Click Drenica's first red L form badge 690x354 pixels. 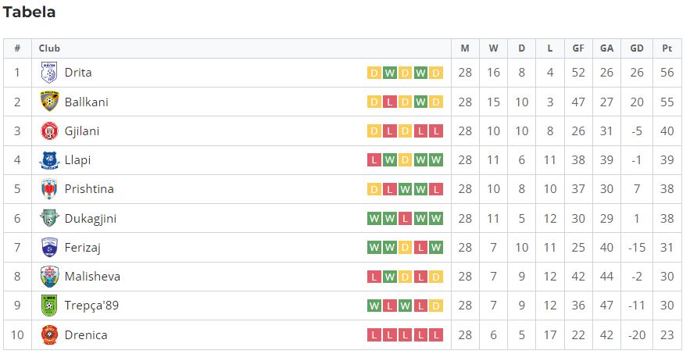click(x=374, y=335)
